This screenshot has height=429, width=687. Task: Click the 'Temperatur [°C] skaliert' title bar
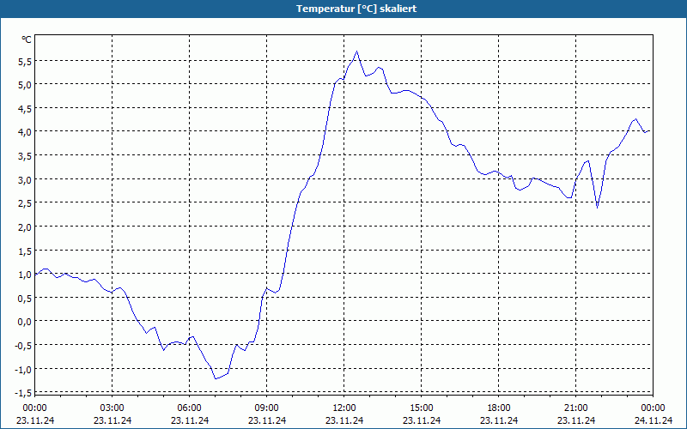(x=343, y=9)
